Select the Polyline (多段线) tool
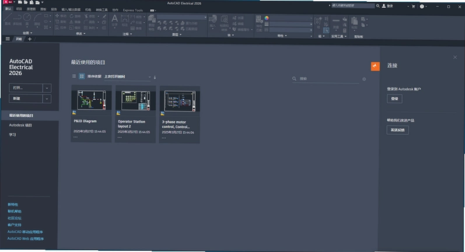The height and width of the screenshot is (252, 465). pos(17,19)
